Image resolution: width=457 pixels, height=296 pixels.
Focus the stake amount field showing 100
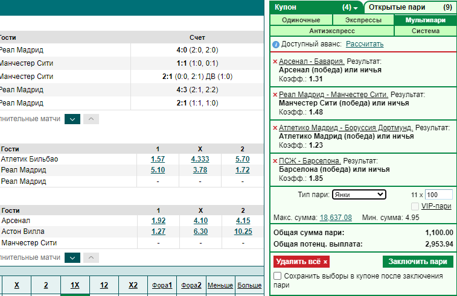coord(439,195)
